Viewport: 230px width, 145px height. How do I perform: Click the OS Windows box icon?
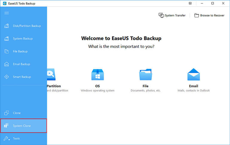[x=98, y=74]
